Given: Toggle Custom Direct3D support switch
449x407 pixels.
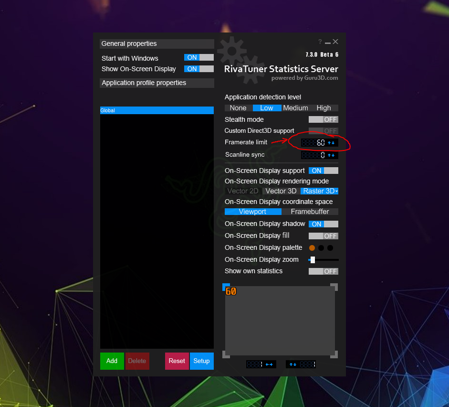Looking at the screenshot, I should (x=324, y=131).
